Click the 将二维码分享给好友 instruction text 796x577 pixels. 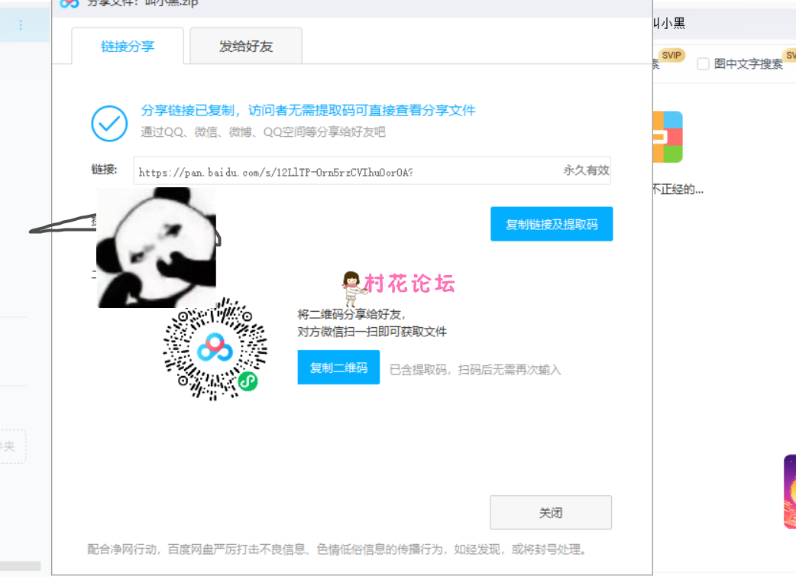[351, 314]
